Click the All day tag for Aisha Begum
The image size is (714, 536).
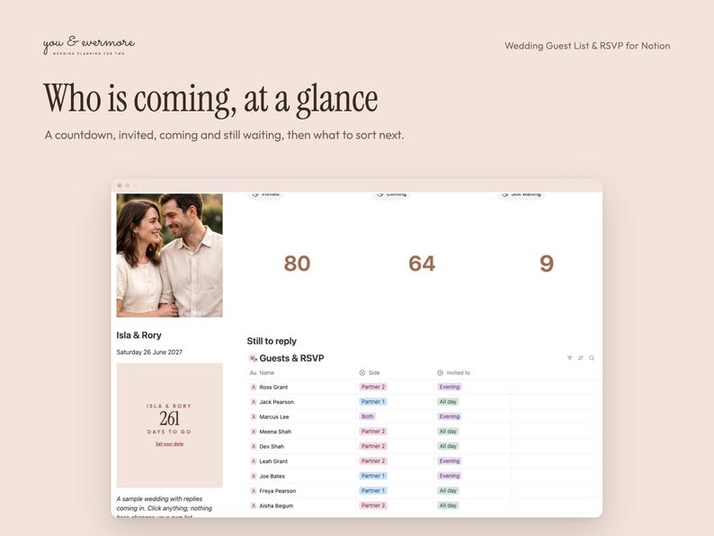(x=448, y=505)
